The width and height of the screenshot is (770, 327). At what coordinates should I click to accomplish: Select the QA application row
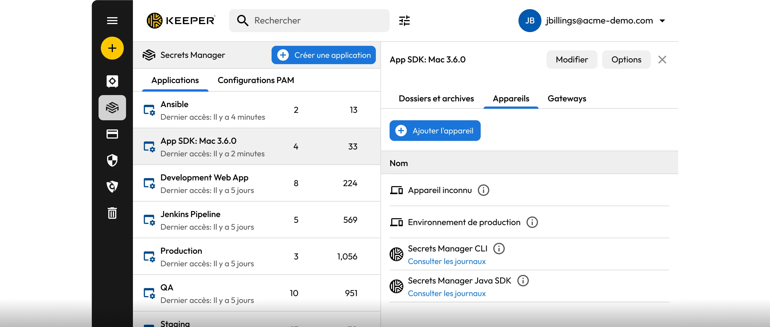(x=256, y=293)
